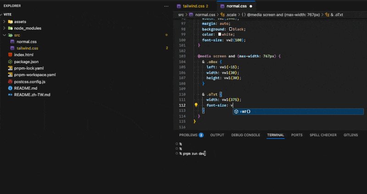Open package.json in the file tree
Image resolution: width=367 pixels, height=194 pixels.
26,62
